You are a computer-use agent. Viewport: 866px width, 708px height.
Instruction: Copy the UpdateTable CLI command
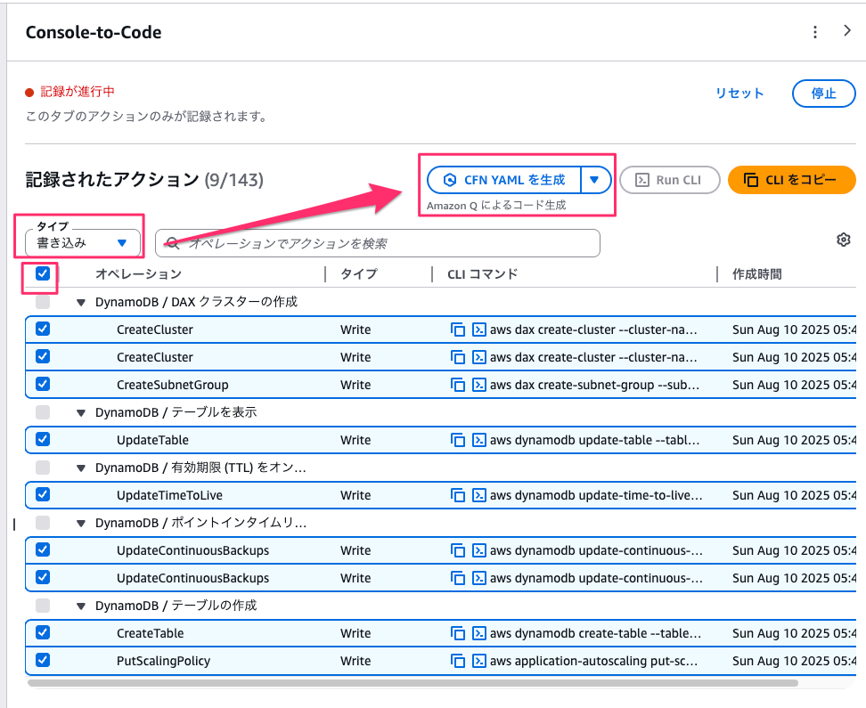[x=458, y=440]
